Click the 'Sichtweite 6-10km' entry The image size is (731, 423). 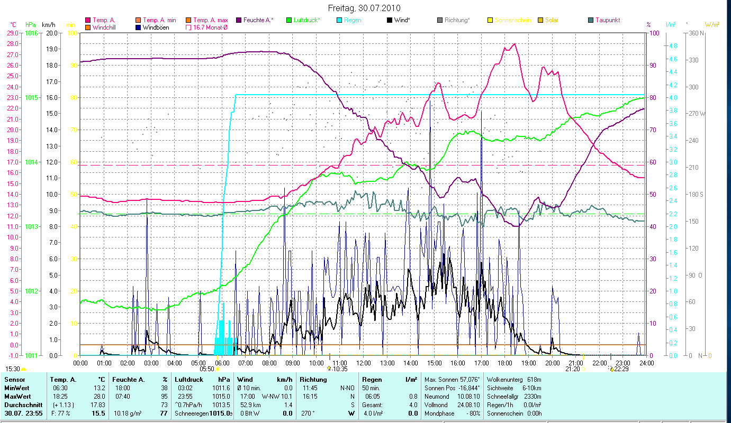[513, 388]
